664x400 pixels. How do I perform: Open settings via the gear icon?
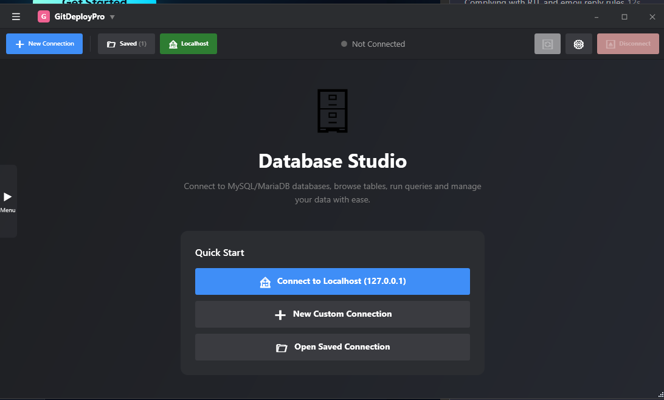point(578,44)
